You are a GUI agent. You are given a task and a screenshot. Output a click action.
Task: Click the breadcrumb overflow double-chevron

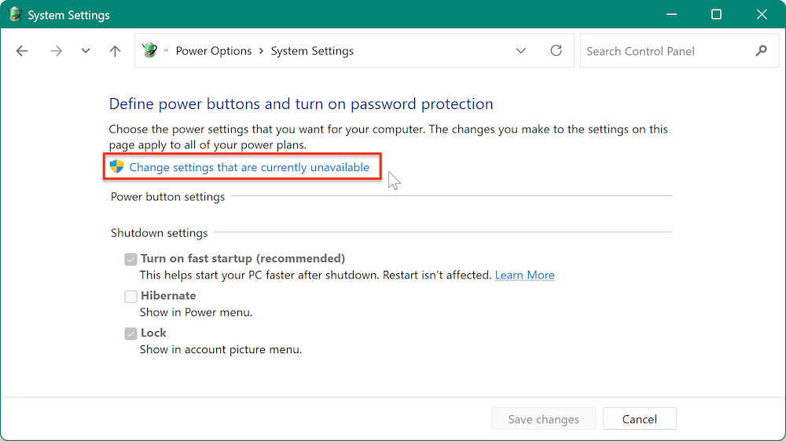click(166, 50)
